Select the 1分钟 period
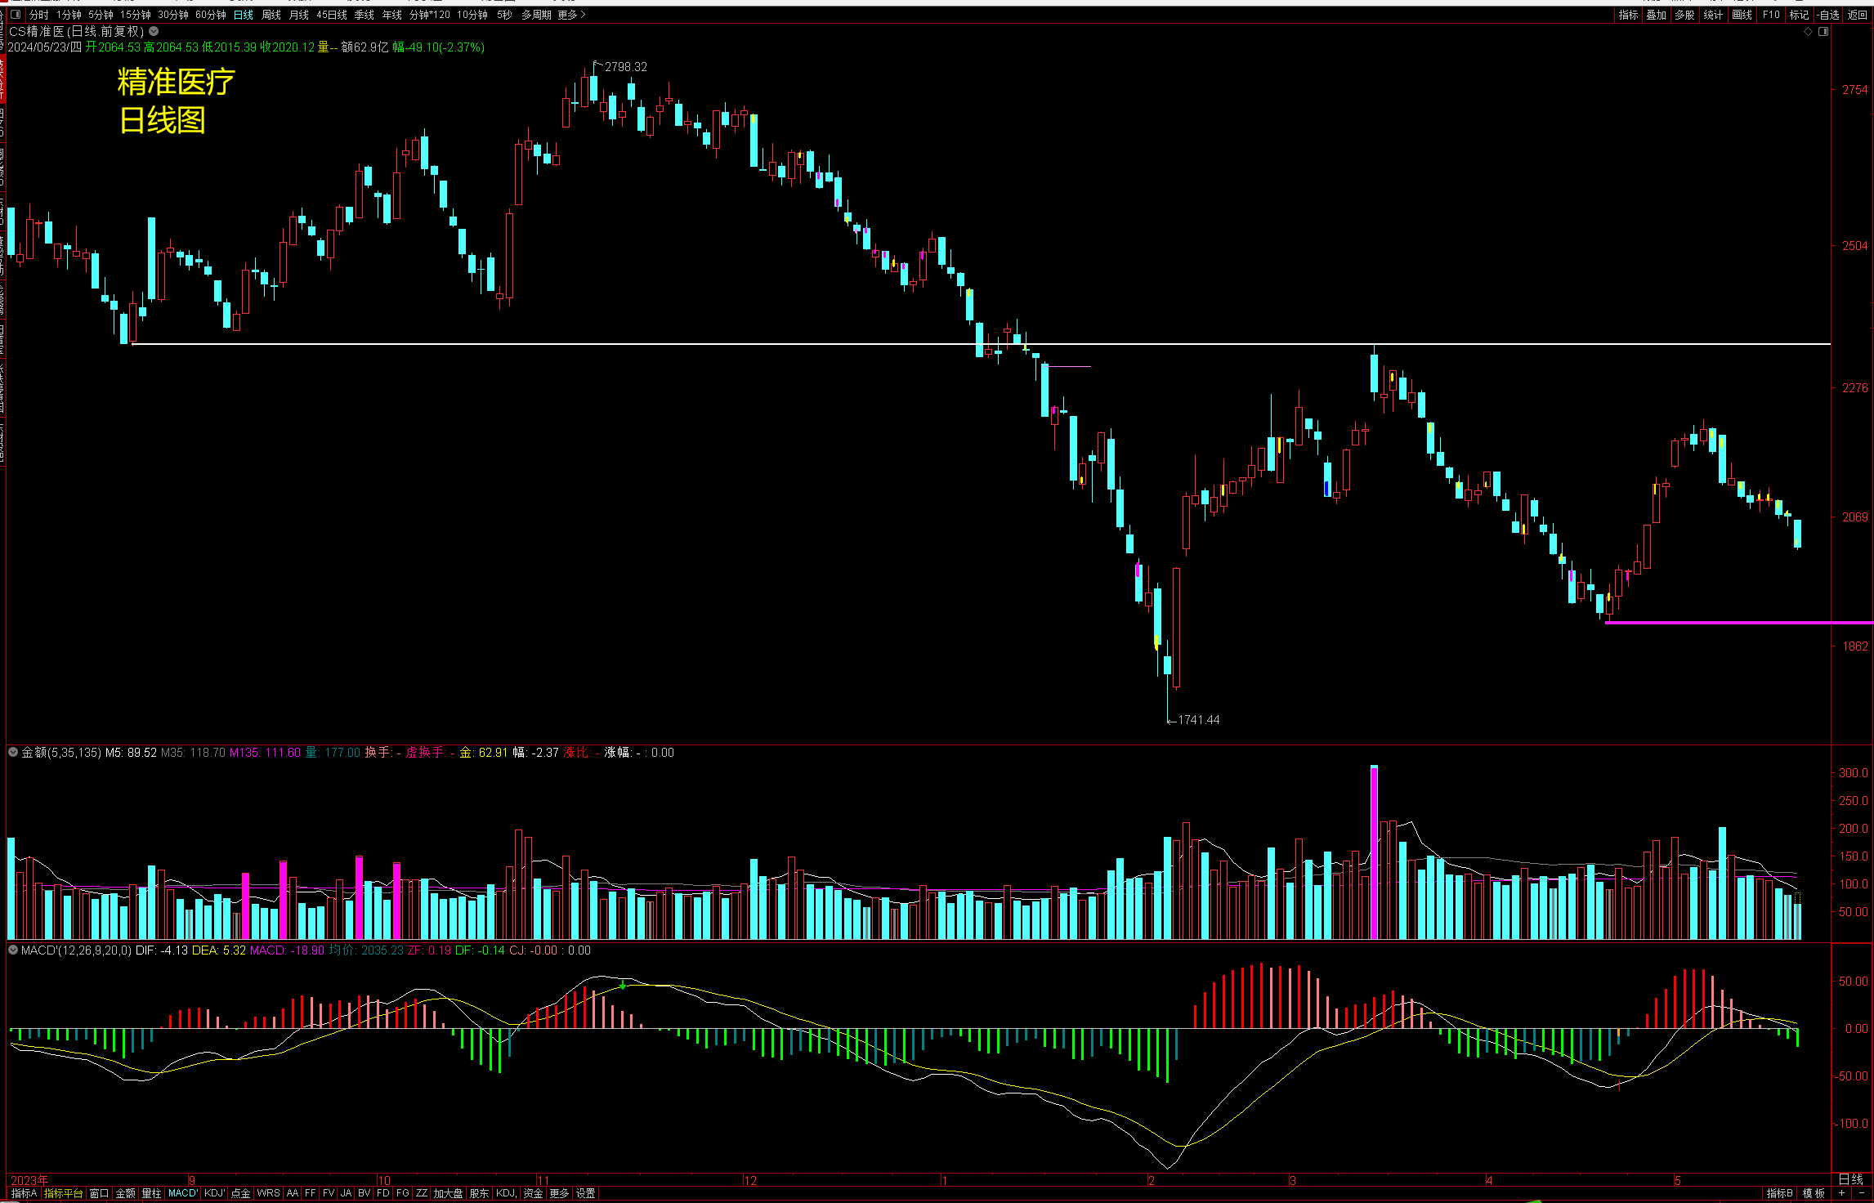This screenshot has width=1874, height=1203. pyautogui.click(x=69, y=15)
